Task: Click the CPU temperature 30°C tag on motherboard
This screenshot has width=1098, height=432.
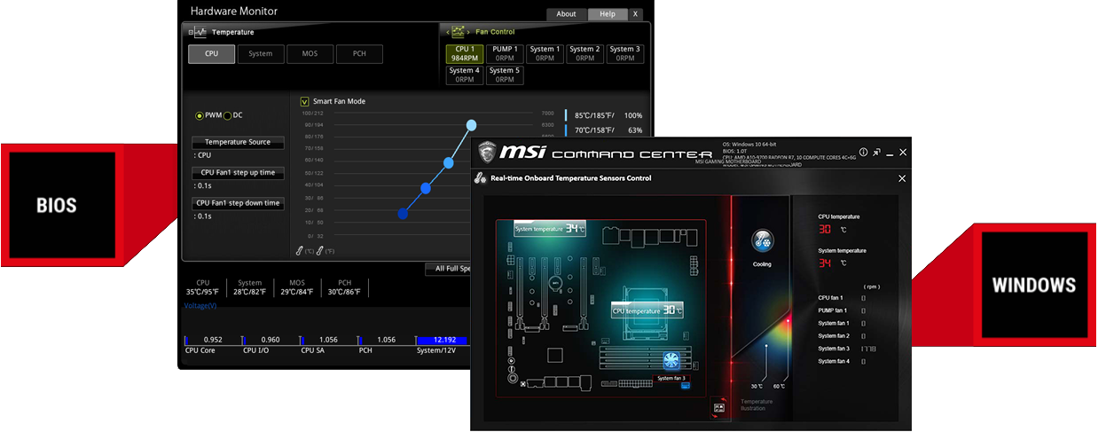Action: (x=647, y=310)
